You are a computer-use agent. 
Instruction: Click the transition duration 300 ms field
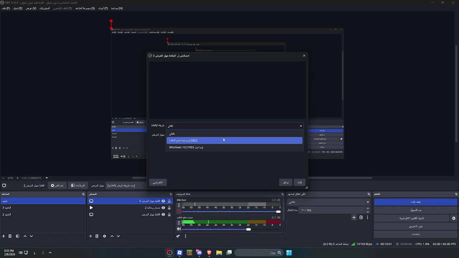(332, 210)
